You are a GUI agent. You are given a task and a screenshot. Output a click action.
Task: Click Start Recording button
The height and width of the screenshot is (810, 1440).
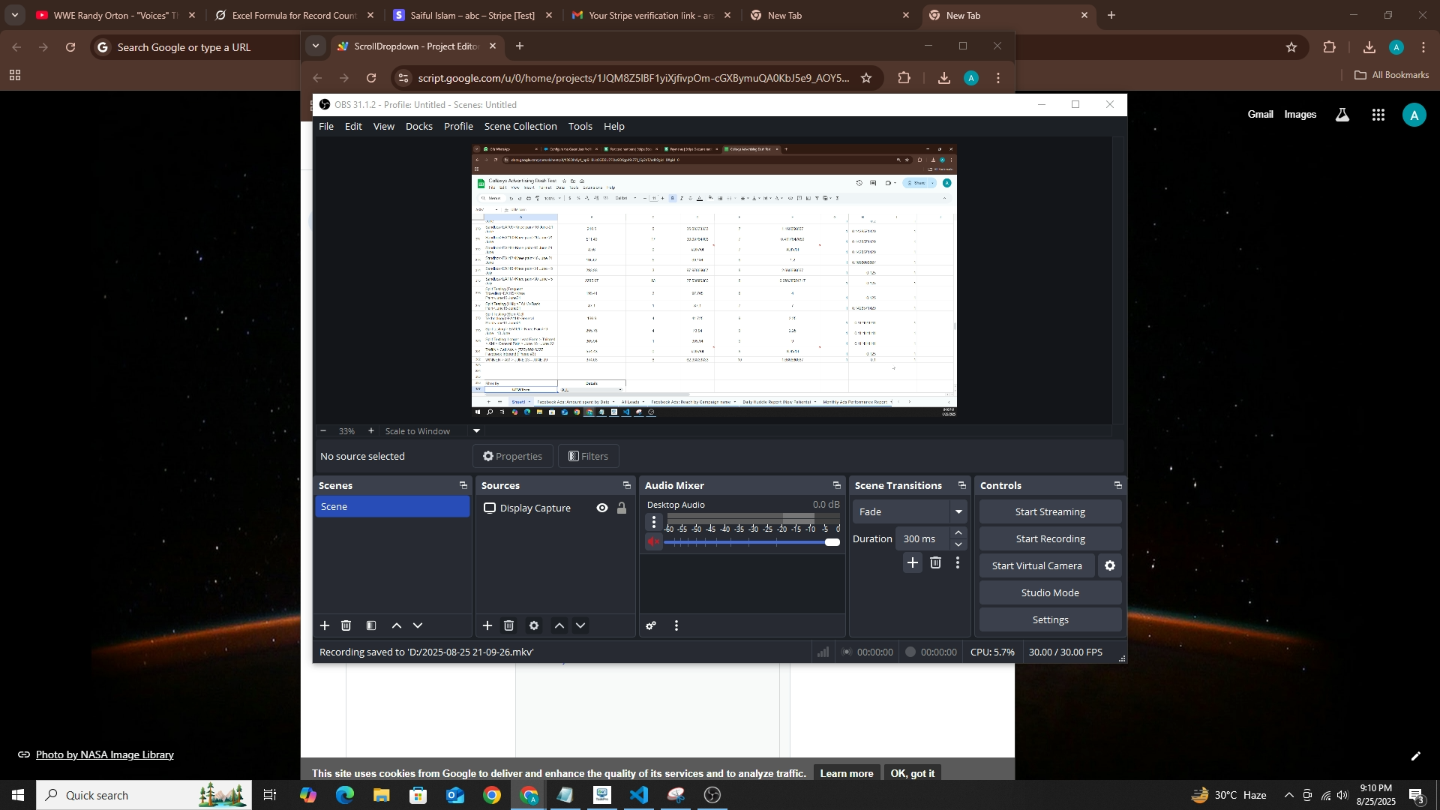[x=1050, y=538]
